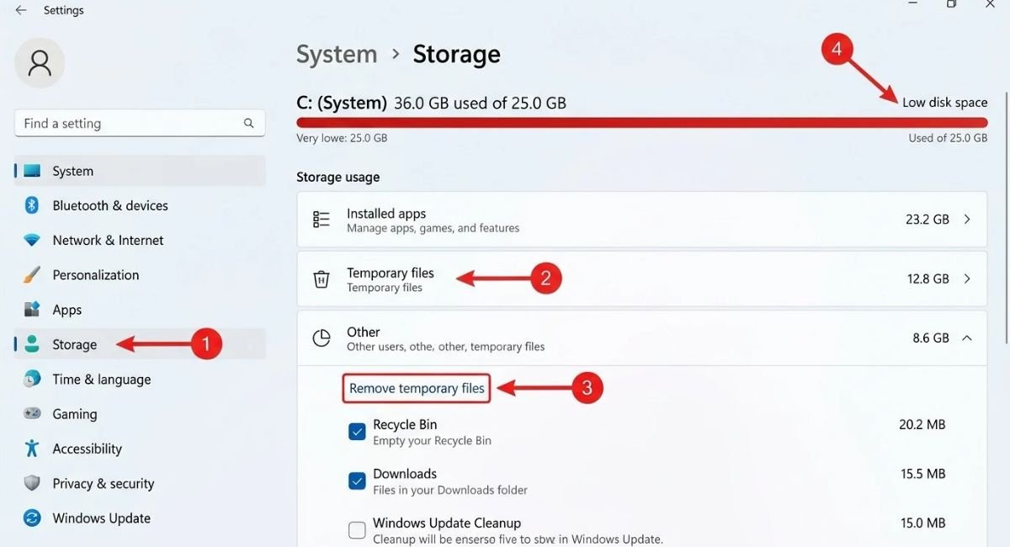Viewport: 1010px width, 547px height.
Task: Click the Storage usage heading
Action: click(x=338, y=177)
